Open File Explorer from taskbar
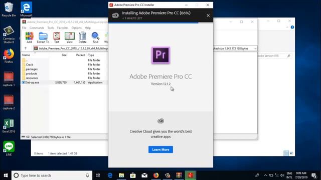Screen dimensions: 321x180 pyautogui.click(x=121, y=175)
